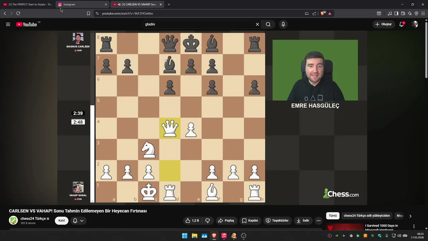
Task: Open the YouTube hamburger guide menu
Action: 8,24
